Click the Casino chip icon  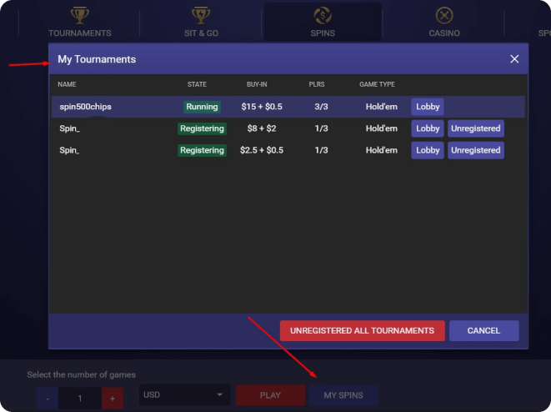point(444,15)
